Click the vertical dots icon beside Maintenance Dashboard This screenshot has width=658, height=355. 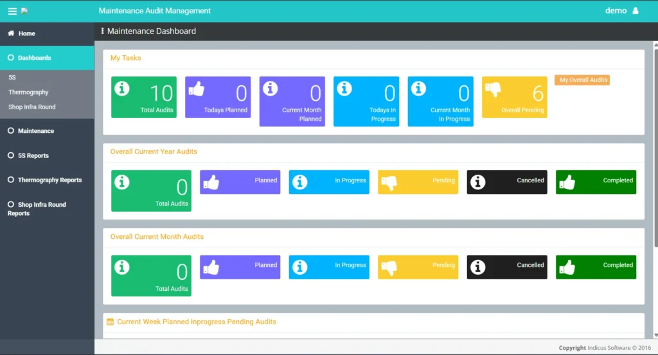click(x=102, y=31)
